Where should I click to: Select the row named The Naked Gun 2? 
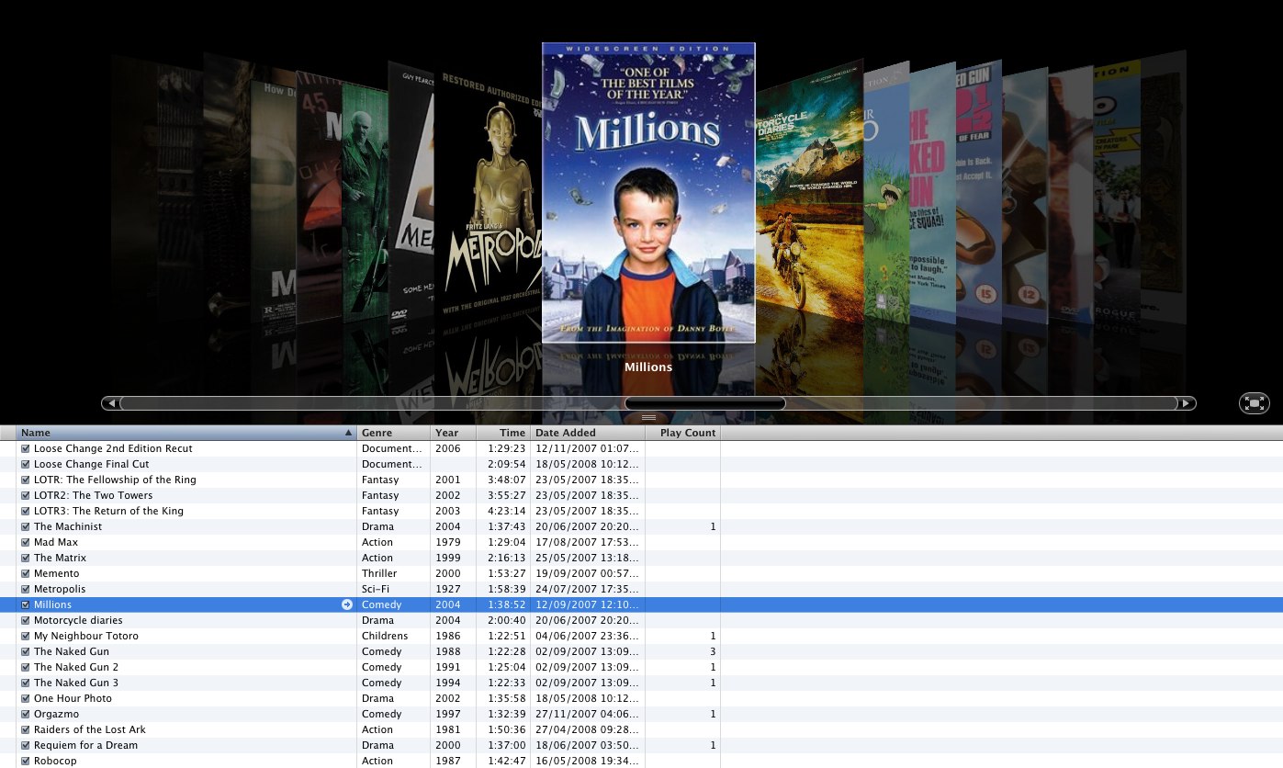641,667
